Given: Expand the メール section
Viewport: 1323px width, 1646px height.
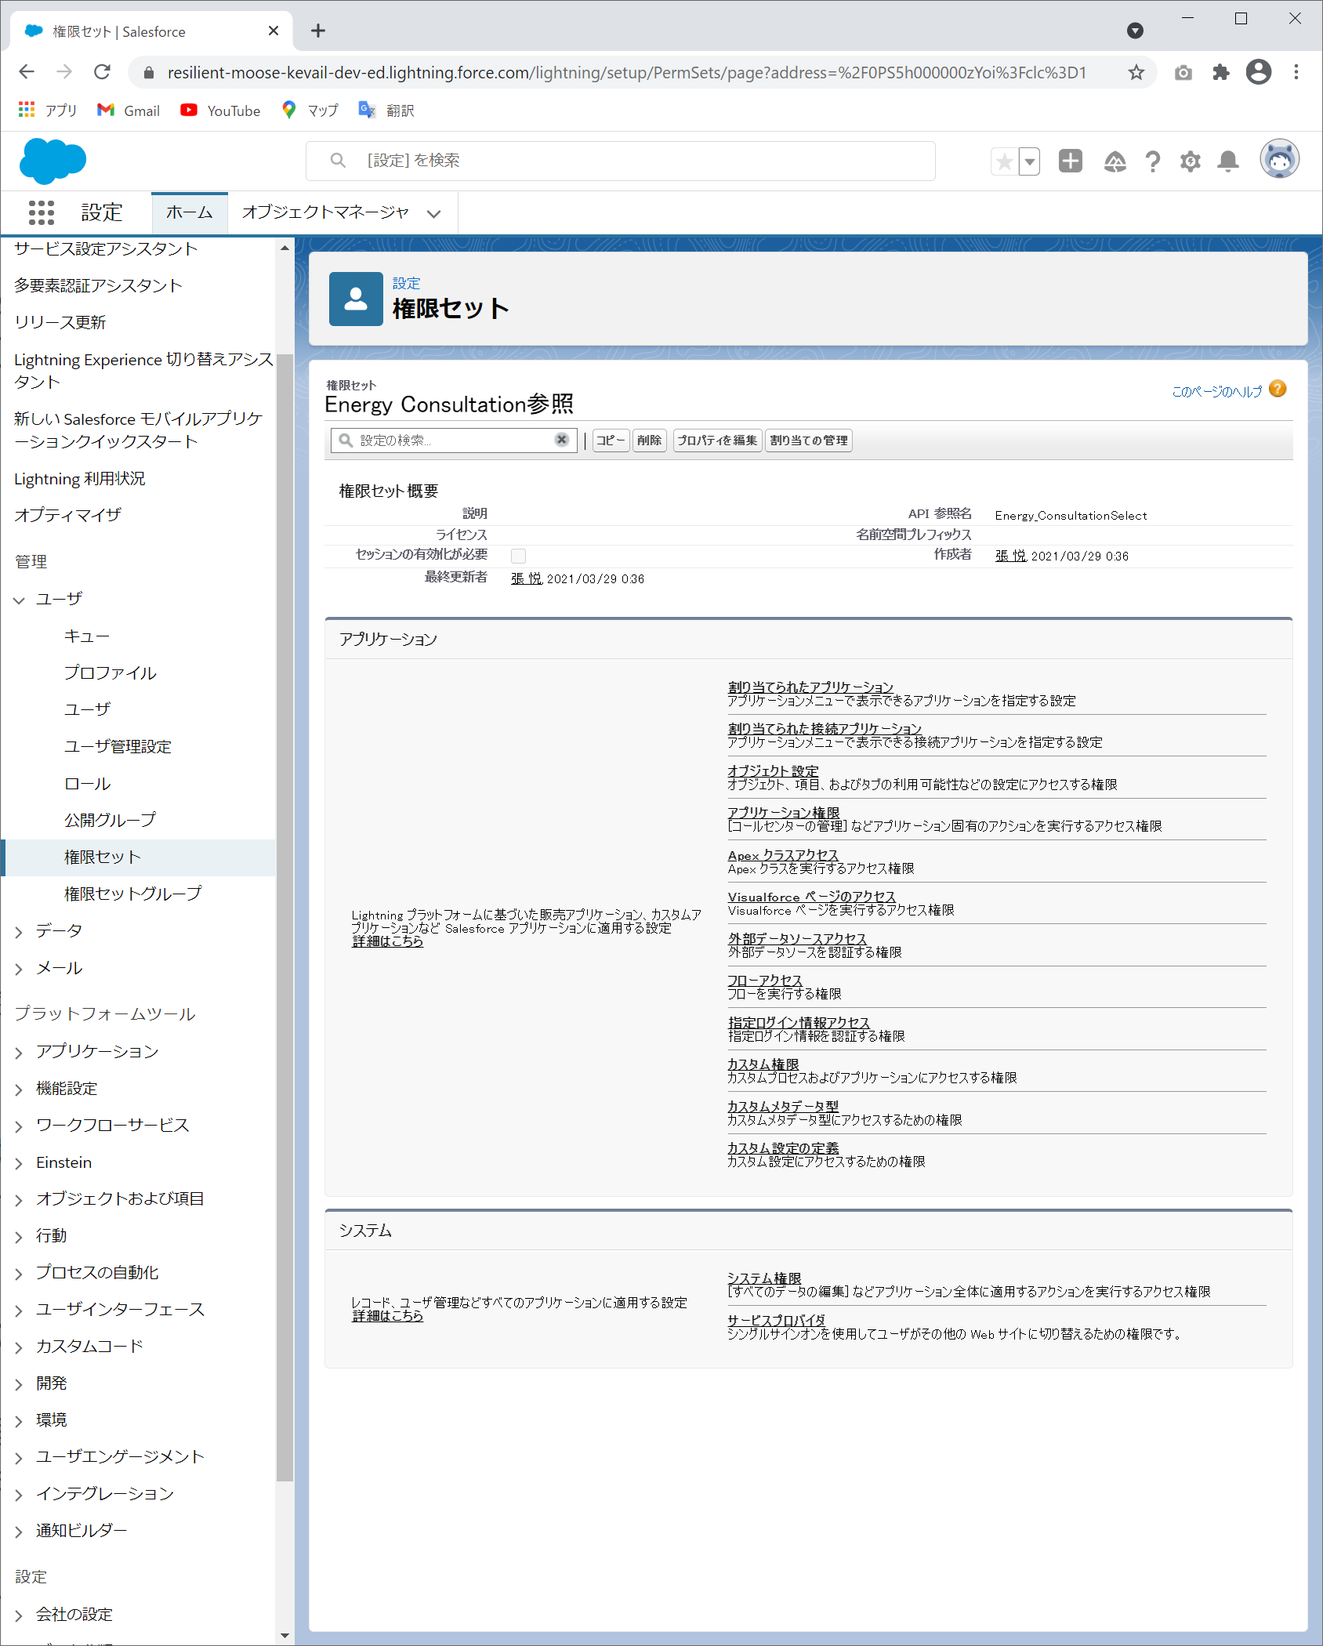Looking at the screenshot, I should coord(20,969).
